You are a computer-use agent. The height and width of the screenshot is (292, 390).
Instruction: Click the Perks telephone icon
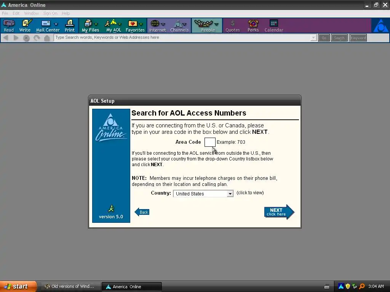[x=253, y=25]
